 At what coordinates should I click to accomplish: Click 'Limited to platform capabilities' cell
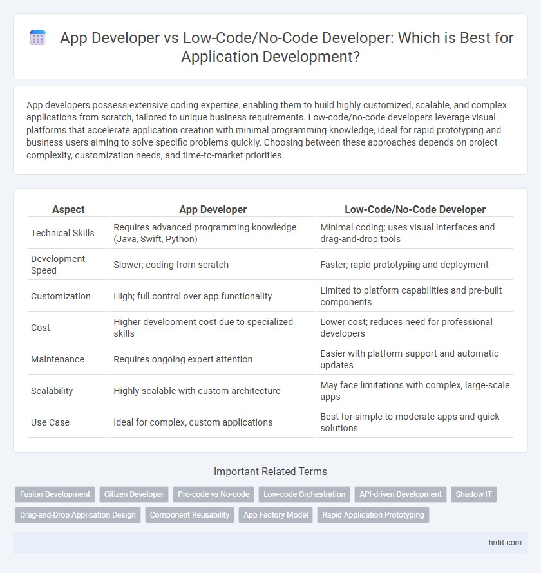coord(415,296)
